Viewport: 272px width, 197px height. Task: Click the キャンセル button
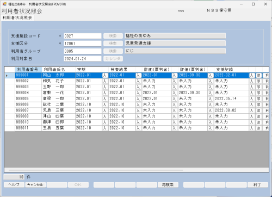pos(35,184)
